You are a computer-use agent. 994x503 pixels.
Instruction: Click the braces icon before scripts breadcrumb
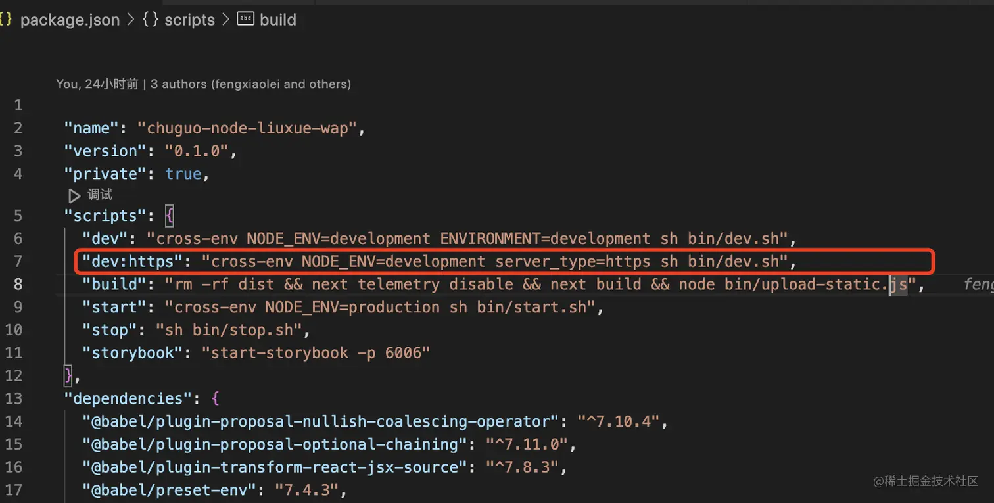point(151,20)
